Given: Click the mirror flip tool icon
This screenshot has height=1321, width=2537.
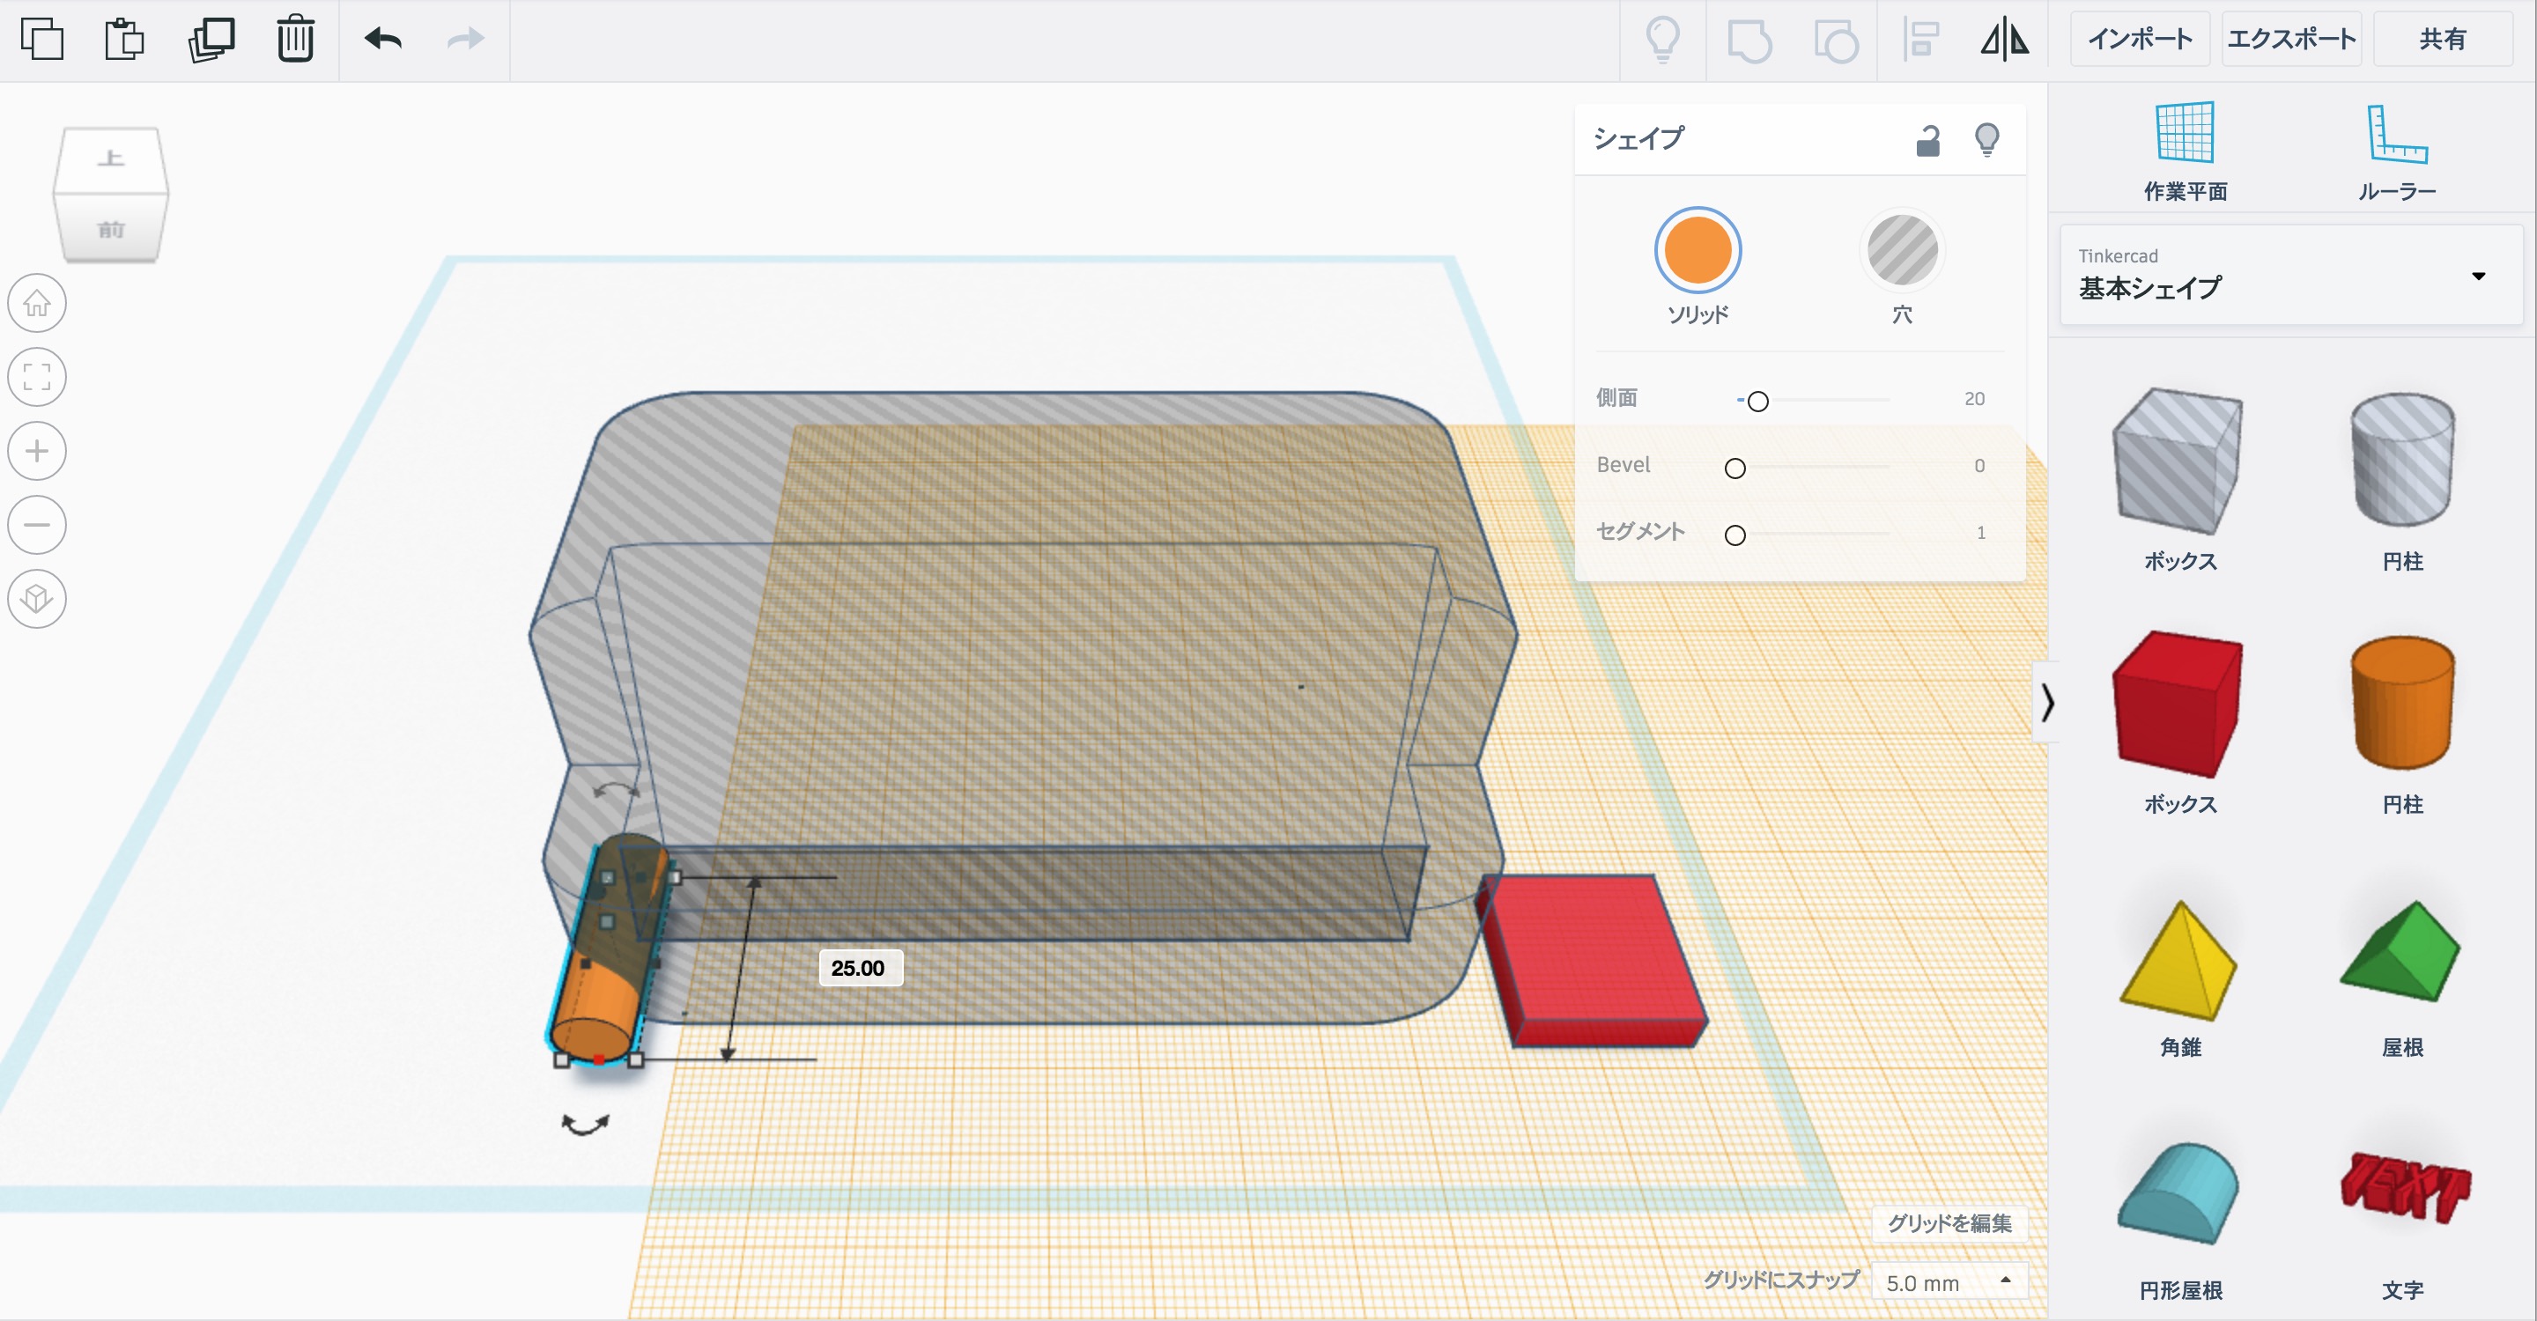Looking at the screenshot, I should tap(2004, 40).
